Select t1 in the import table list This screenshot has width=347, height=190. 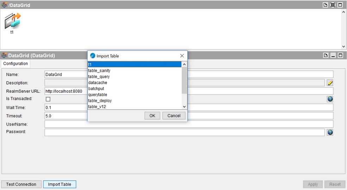[x=135, y=65]
